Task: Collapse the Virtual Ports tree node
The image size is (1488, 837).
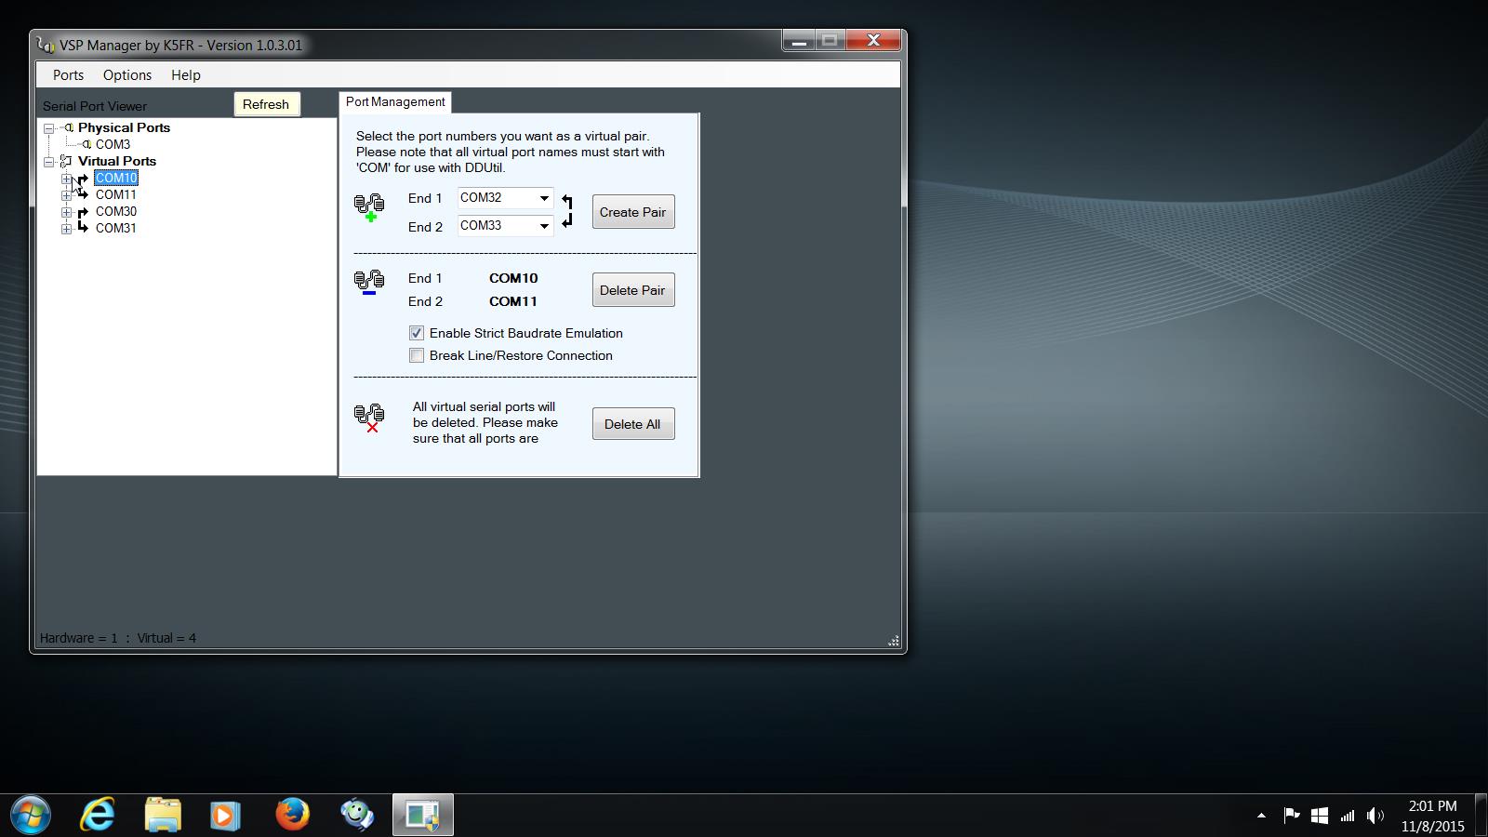Action: [49, 162]
